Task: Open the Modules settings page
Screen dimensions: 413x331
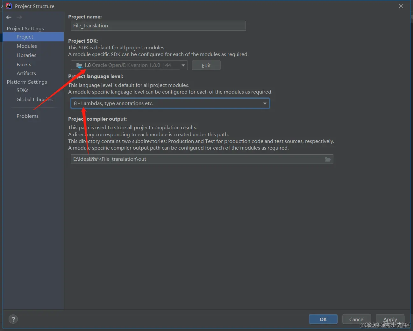Action: (27, 46)
